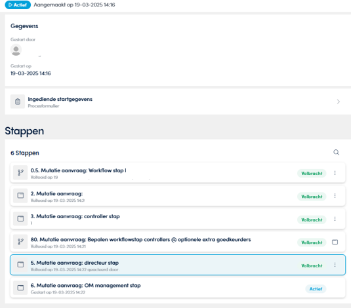The image size is (351, 308).
Task: Click workflow branch icon of step 0.5
Action: coord(20,172)
